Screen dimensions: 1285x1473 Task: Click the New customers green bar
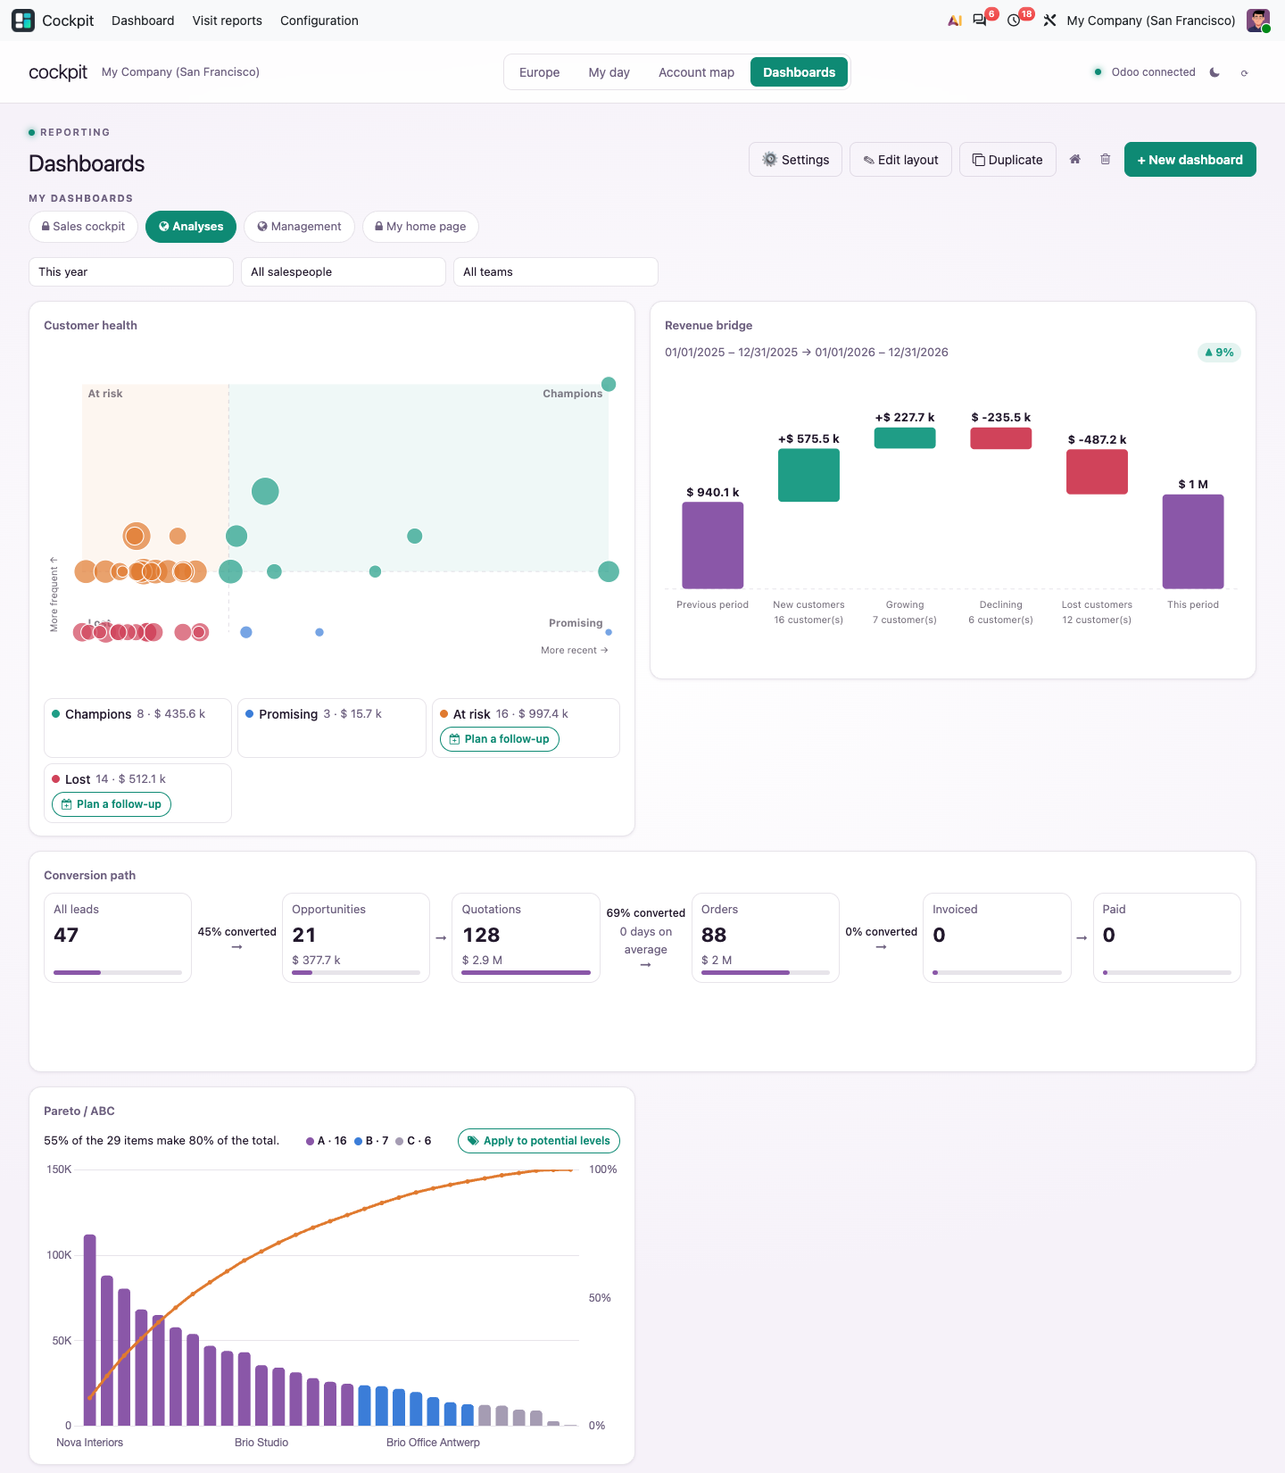808,475
